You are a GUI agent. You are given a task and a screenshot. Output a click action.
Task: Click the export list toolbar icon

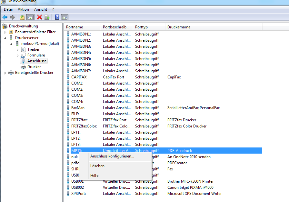click(47, 17)
